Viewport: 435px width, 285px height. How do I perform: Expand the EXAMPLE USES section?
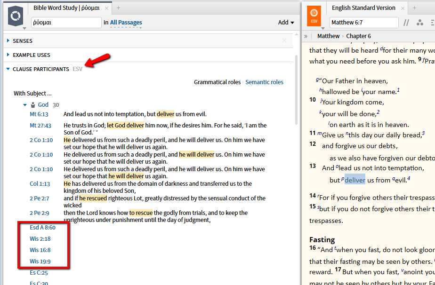click(x=8, y=55)
